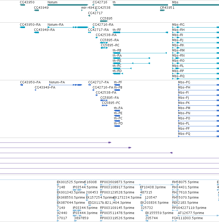Select the Mbs-RK transcript label
The width and height of the screenshot is (219, 222).
coord(178,45)
